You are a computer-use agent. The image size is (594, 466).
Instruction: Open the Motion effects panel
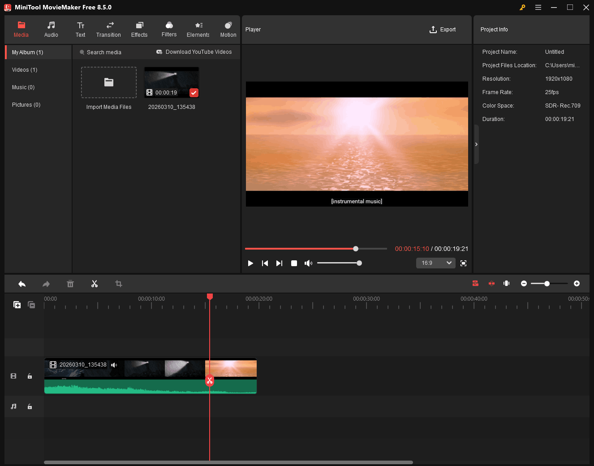(228, 30)
